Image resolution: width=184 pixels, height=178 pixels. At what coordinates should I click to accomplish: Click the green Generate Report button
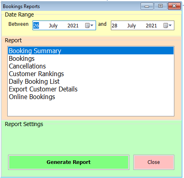[69, 162]
